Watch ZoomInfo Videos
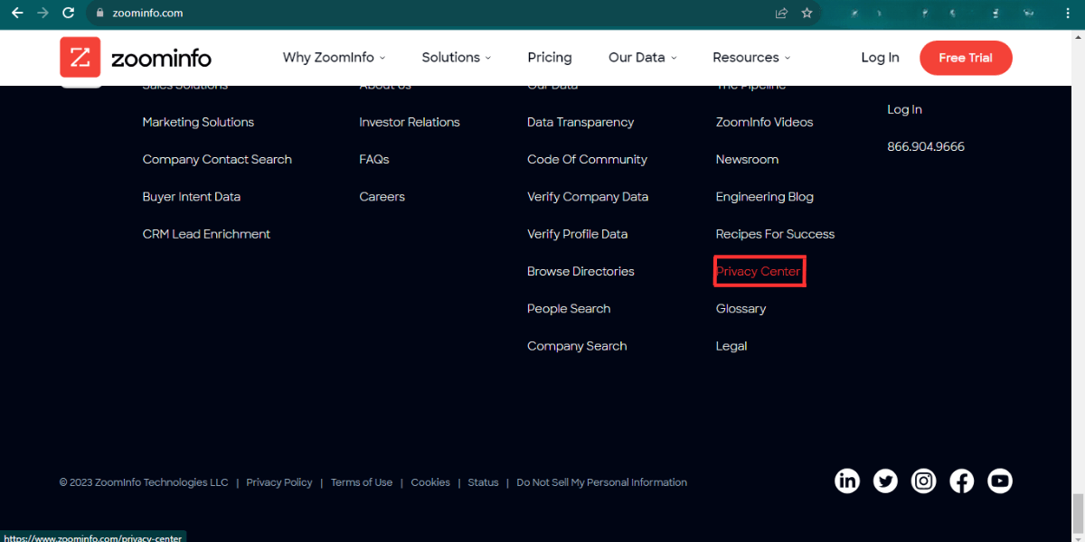The height and width of the screenshot is (542, 1085). 764,122
